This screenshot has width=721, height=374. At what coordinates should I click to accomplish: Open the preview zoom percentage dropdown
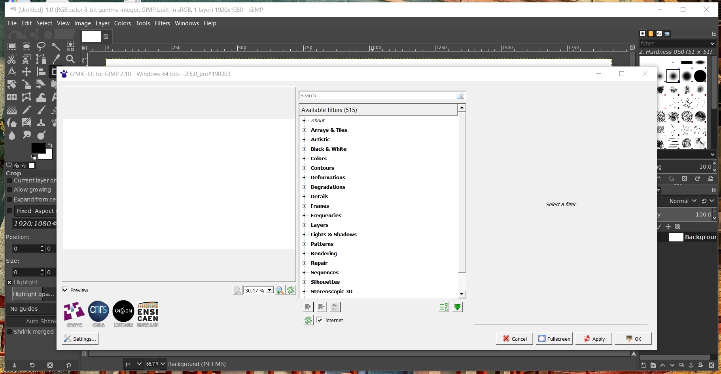pos(270,290)
